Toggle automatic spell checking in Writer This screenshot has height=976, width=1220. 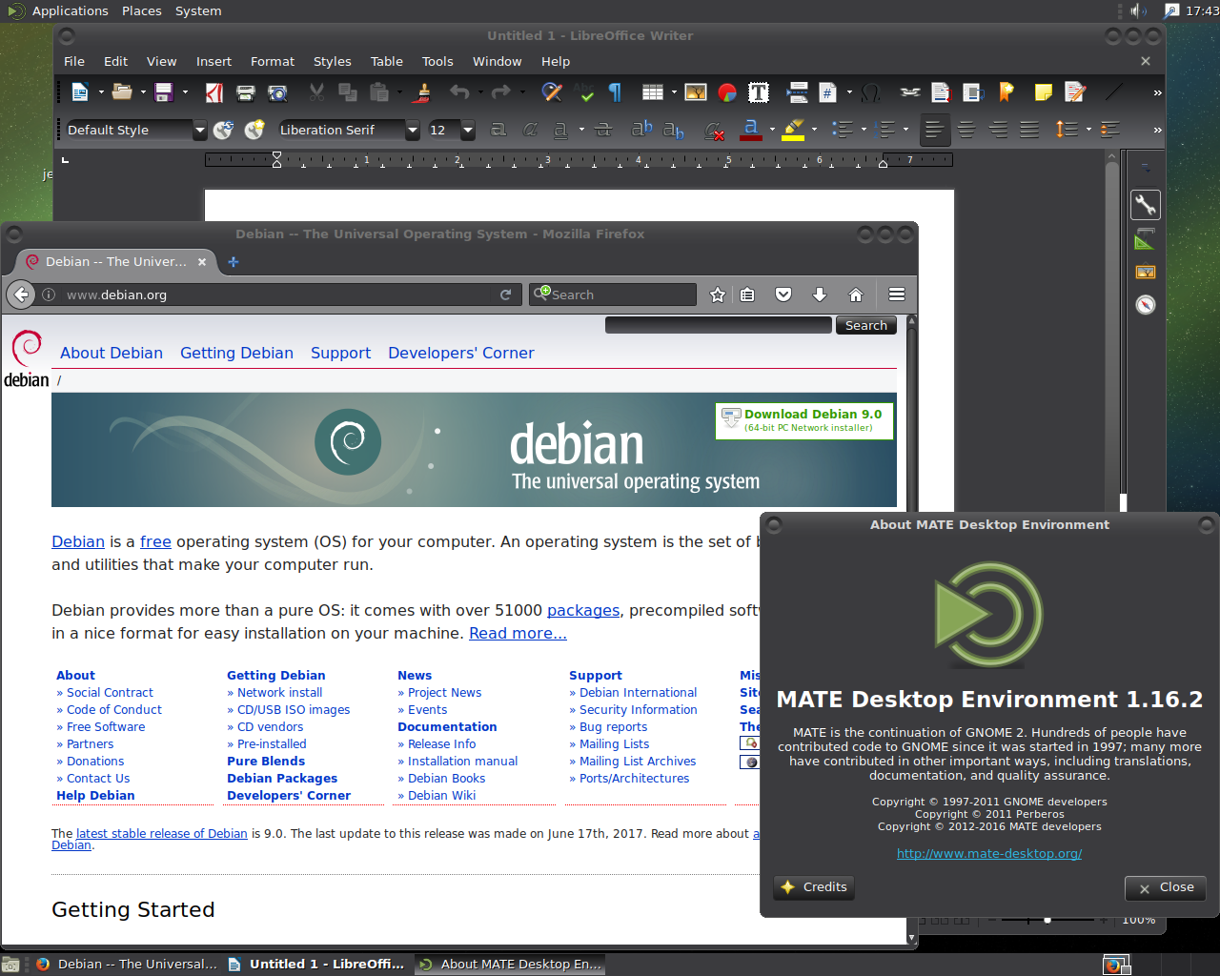point(585,92)
